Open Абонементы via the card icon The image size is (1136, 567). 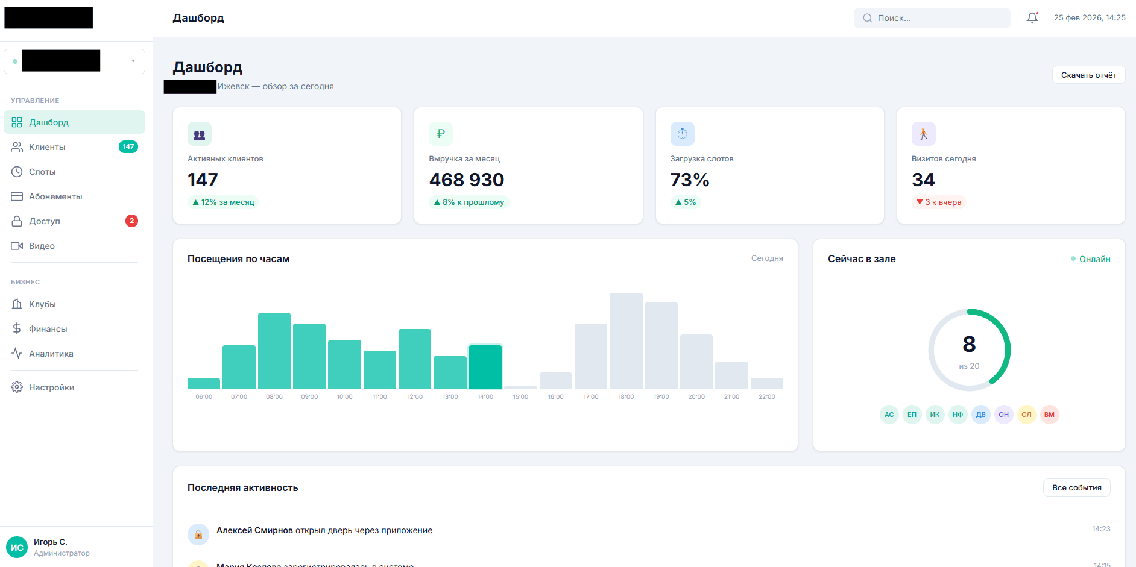tap(17, 196)
